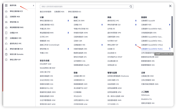Click the AS auto scaling icon in sidebar
Viewport: 176px width, 109px height.
6,22
